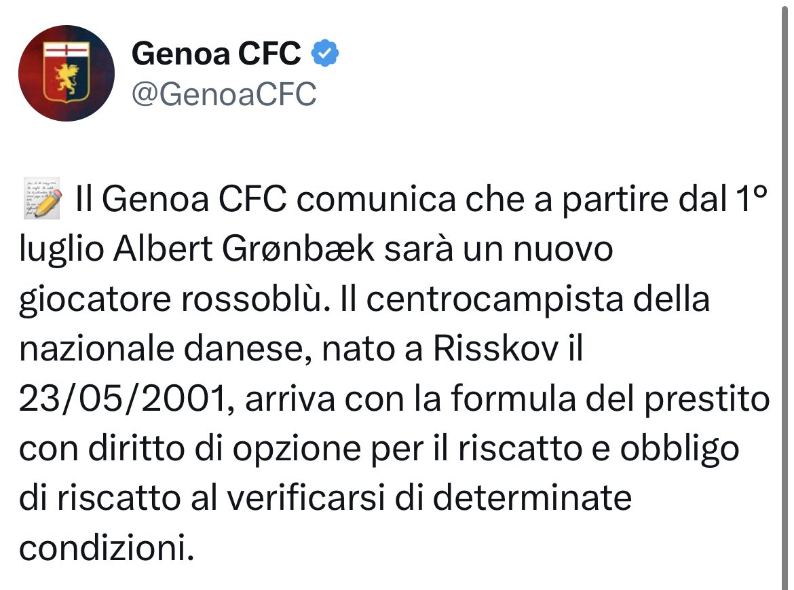Screen dimensions: 794x590
Task: Click the name Albert Grønbæk in tweet
Action: (x=244, y=249)
